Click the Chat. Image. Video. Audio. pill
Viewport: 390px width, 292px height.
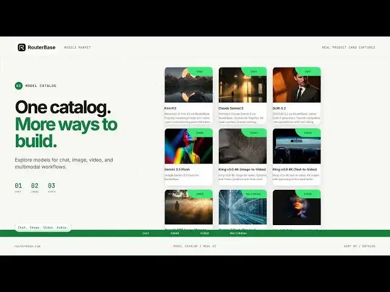click(43, 228)
